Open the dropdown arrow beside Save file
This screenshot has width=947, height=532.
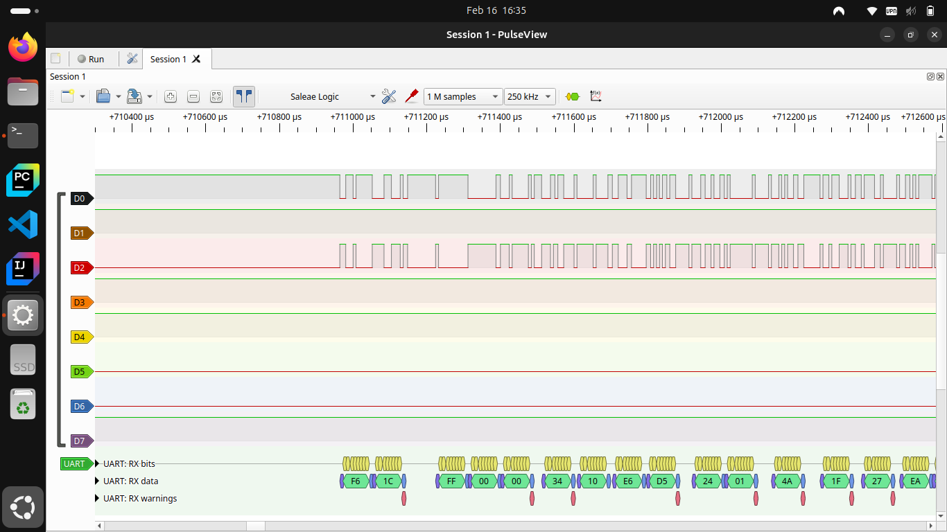149,96
